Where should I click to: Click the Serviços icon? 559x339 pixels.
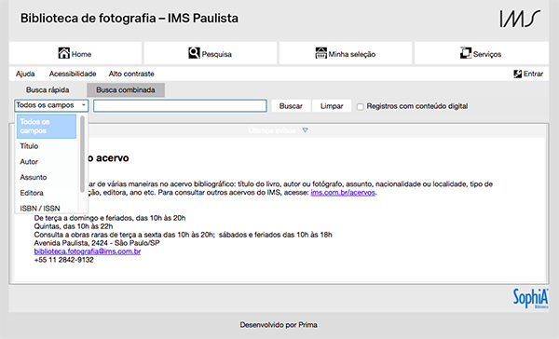[x=466, y=53]
